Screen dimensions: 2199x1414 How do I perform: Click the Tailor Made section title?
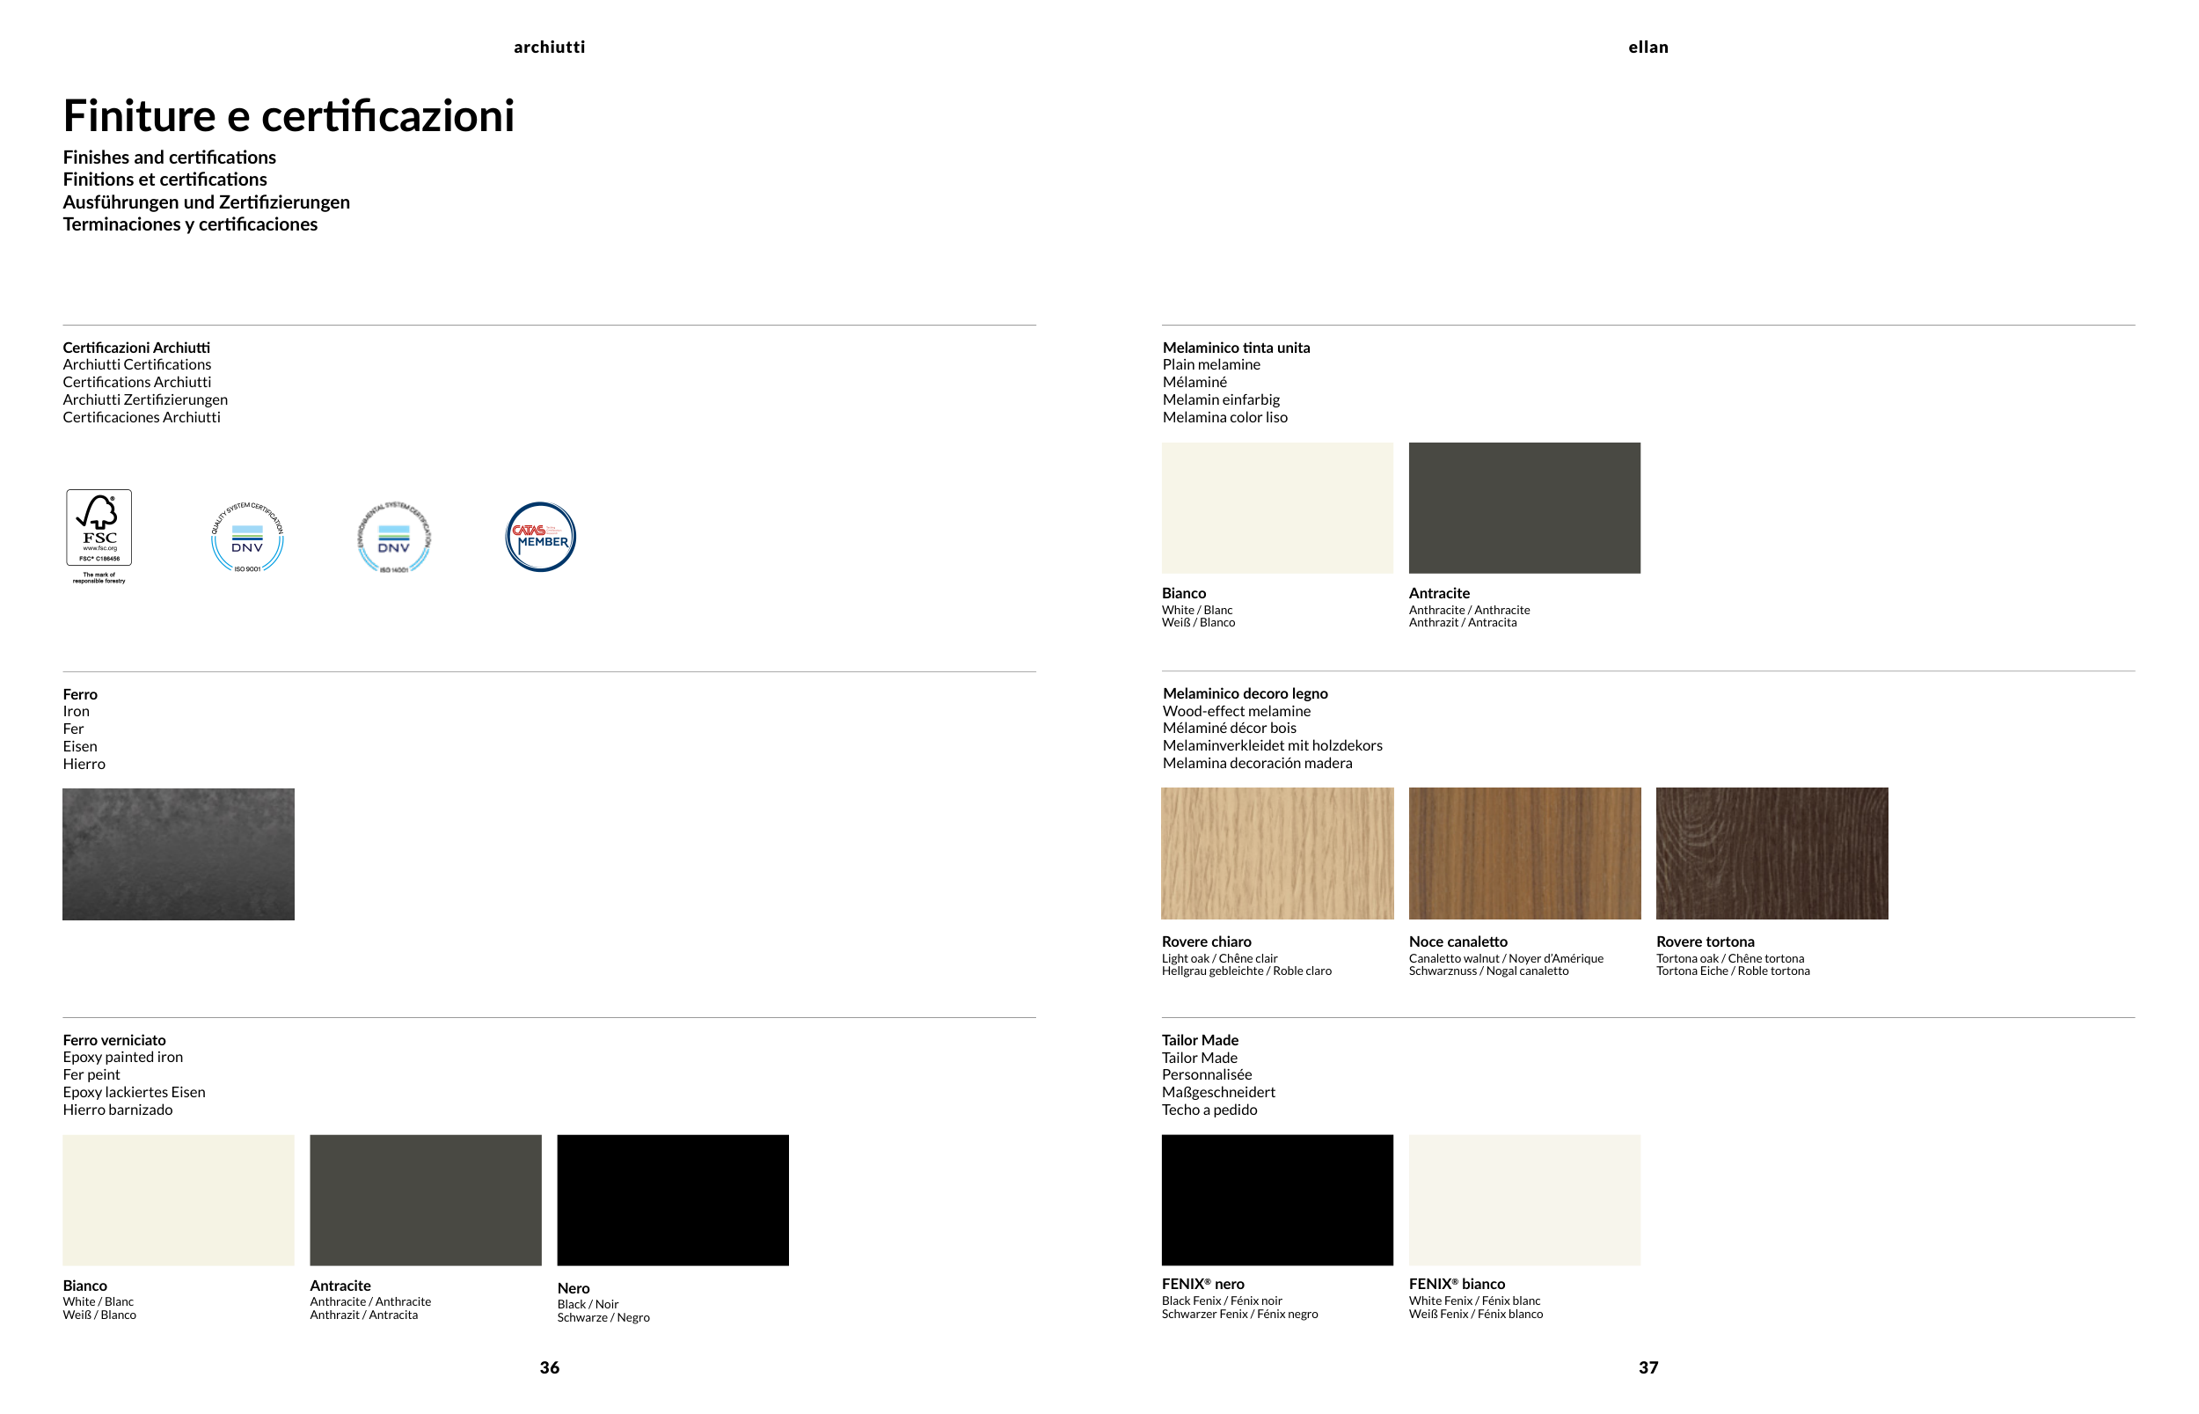pos(1200,1039)
